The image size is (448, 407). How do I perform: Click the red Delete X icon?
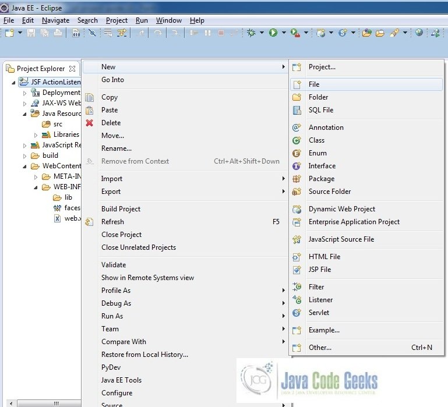(90, 123)
